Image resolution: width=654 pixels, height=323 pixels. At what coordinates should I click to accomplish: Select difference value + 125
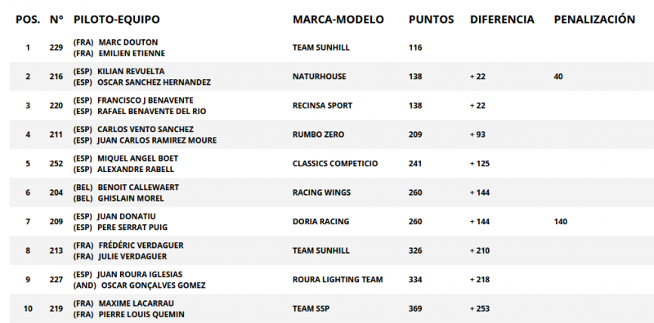[x=480, y=164]
